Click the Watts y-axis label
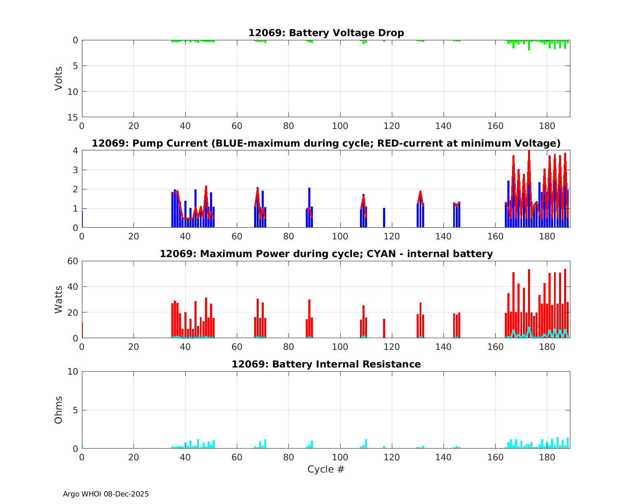The width and height of the screenshot is (630, 504). point(58,299)
